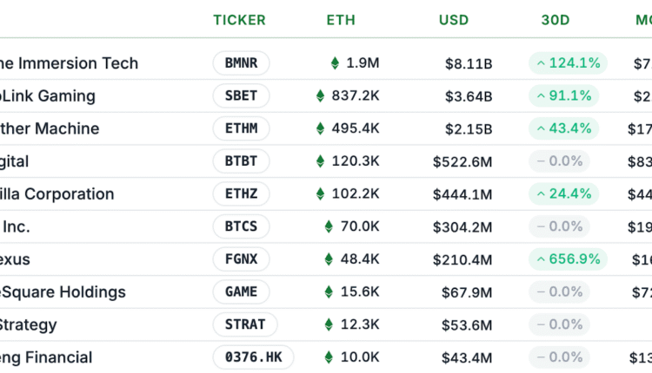Click the Ethereum icon in the GAME row
This screenshot has width=652, height=373.
coord(329,292)
